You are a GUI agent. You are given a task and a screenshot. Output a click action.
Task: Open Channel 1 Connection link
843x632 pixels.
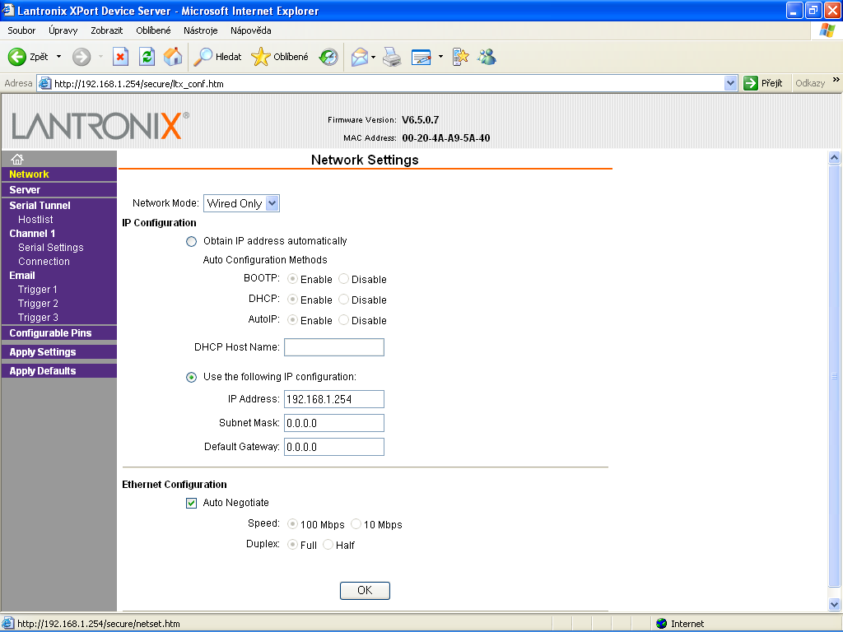tap(44, 261)
